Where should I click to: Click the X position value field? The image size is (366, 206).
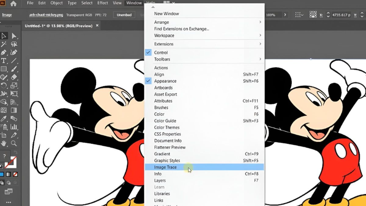pos(341,15)
